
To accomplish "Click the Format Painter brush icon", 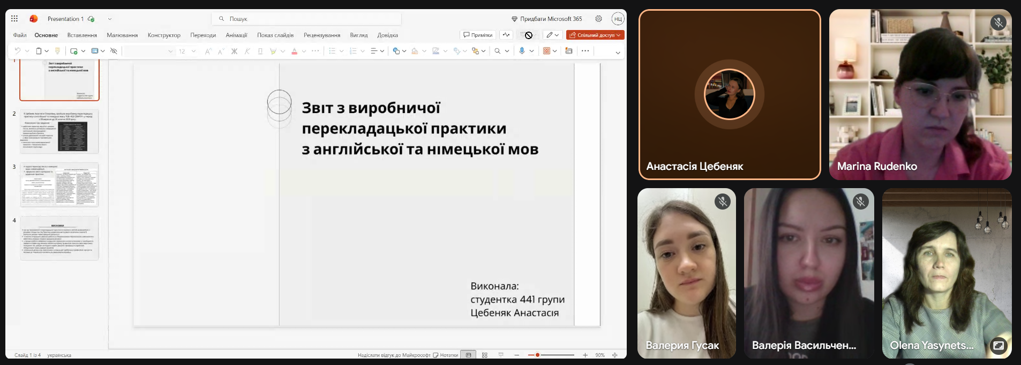I will click(57, 51).
